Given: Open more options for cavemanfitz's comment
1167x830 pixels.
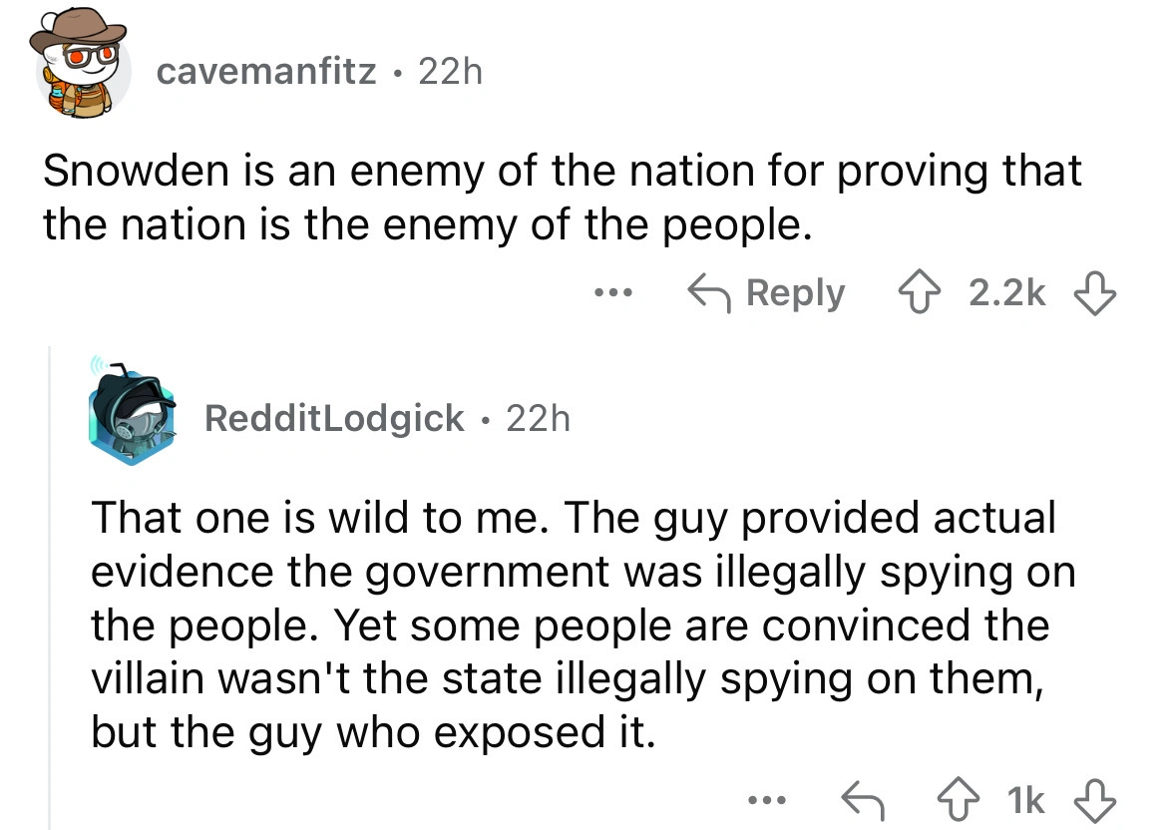Looking at the screenshot, I should (x=609, y=293).
